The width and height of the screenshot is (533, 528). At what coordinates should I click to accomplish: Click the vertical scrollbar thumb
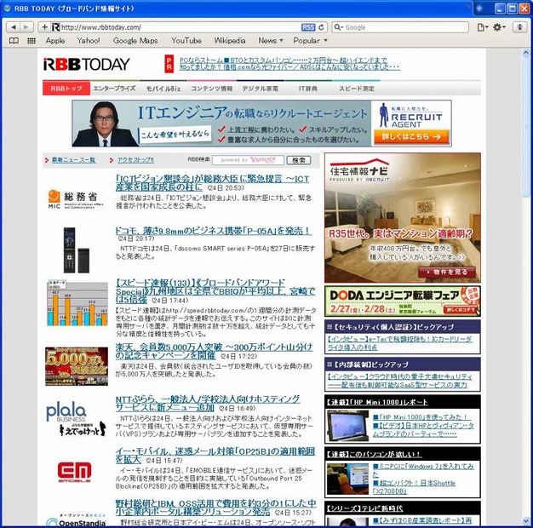tap(526, 127)
